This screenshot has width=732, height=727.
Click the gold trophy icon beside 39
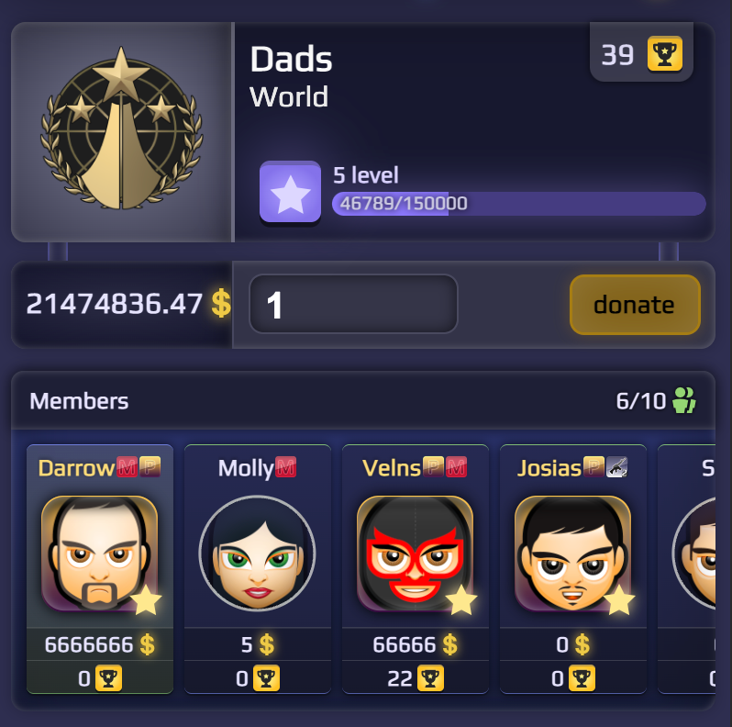[665, 54]
